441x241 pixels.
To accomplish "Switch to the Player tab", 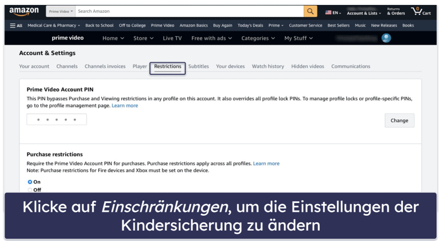I will tap(140, 66).
